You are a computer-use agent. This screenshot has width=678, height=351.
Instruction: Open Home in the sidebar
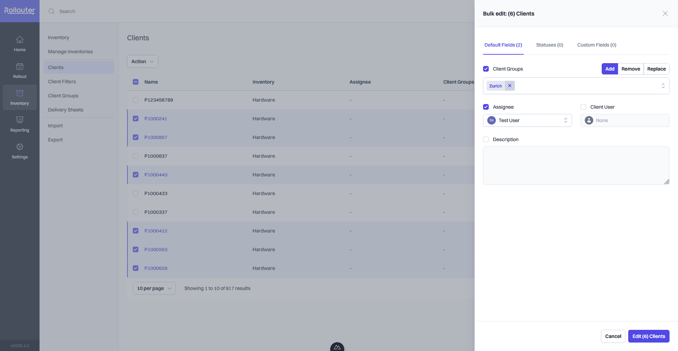pyautogui.click(x=20, y=44)
